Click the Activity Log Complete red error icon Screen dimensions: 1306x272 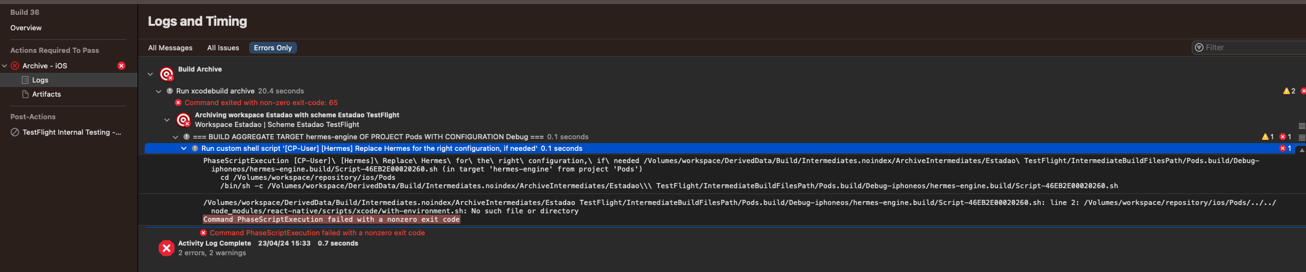coord(167,248)
